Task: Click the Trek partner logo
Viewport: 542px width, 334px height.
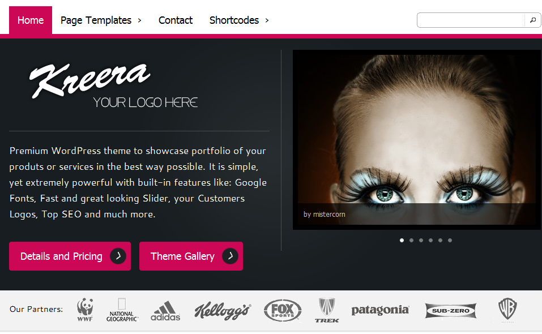Action: [327, 310]
